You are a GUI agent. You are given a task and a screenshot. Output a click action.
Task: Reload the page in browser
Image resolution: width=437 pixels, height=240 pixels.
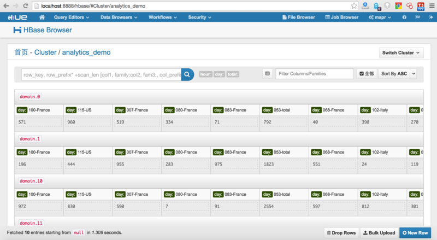point(26,5)
